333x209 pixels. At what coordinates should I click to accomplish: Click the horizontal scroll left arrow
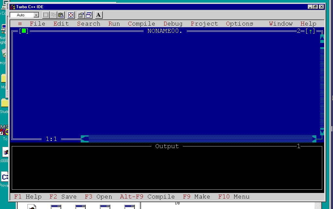click(x=85, y=139)
